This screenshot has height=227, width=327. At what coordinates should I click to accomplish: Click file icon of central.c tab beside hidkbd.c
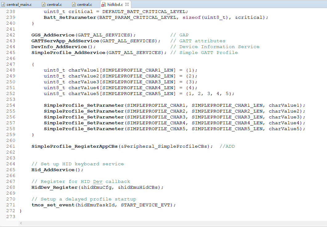[x=74, y=5]
